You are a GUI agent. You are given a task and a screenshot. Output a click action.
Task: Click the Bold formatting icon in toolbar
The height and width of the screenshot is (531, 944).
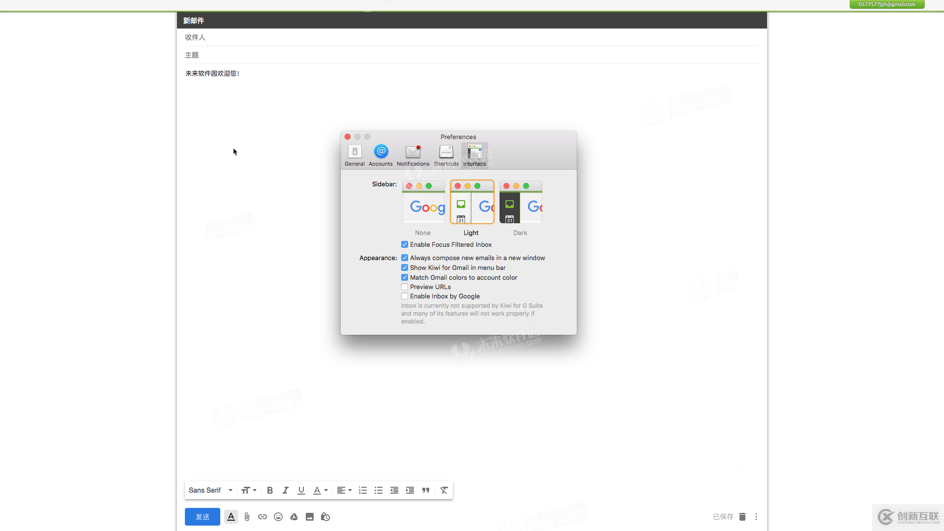270,490
